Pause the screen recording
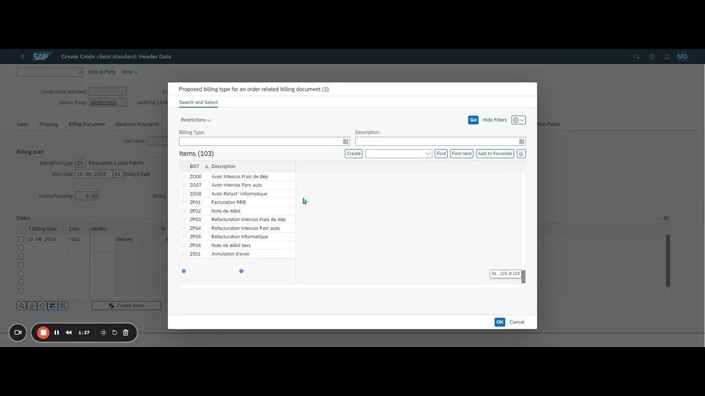Viewport: 705px width, 396px height. [x=57, y=332]
